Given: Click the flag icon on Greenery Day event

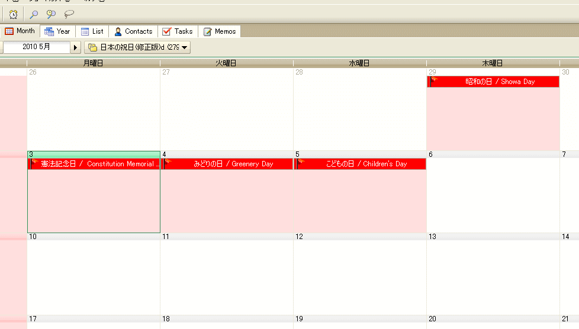Looking at the screenshot, I should point(168,163).
